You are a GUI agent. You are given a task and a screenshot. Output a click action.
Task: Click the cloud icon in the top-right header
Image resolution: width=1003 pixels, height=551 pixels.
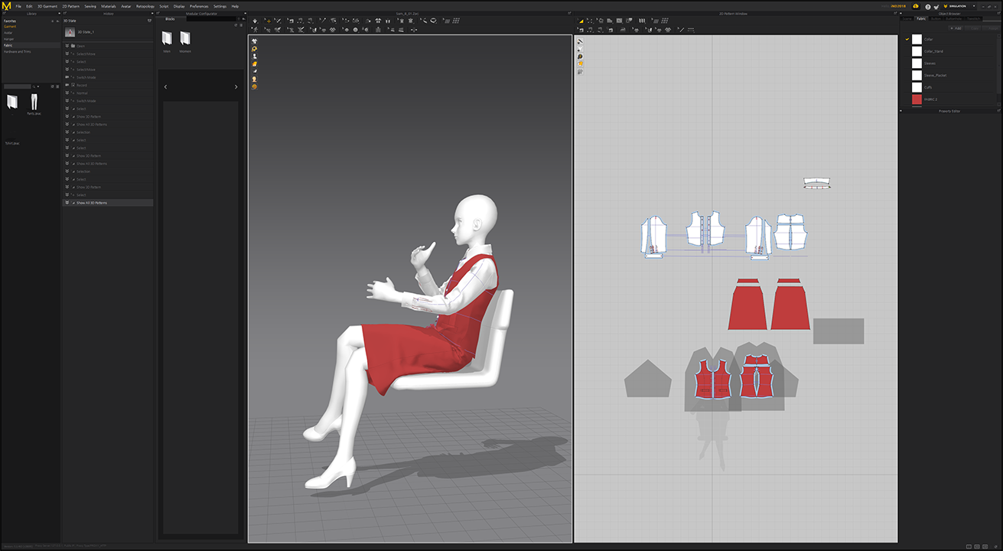[x=916, y=6]
